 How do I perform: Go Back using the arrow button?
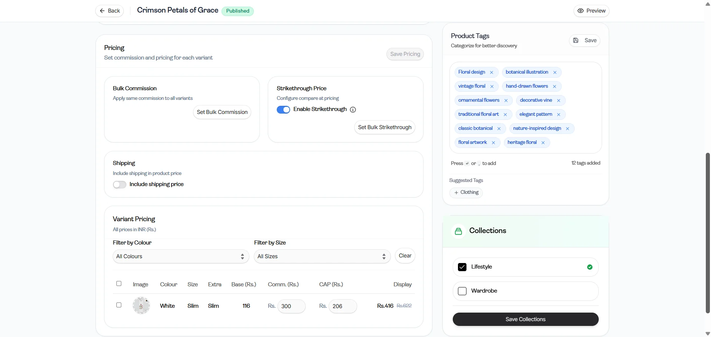click(x=110, y=11)
